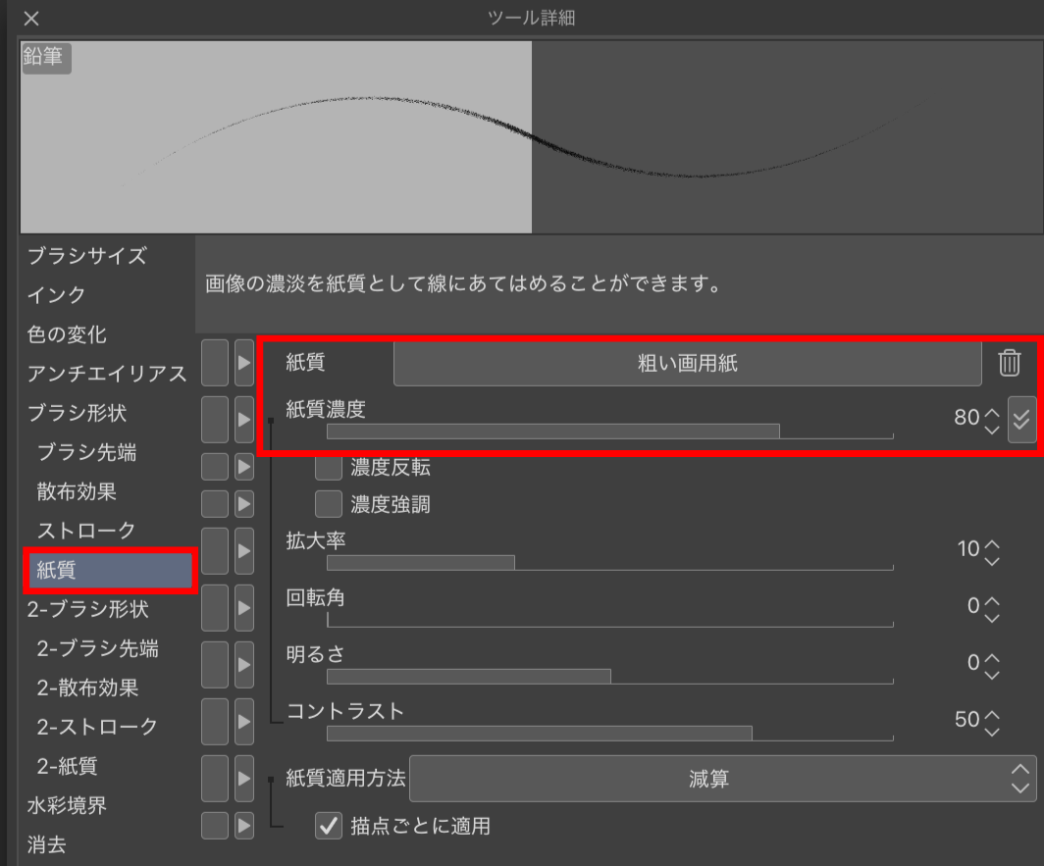Enable the 濃度強調 checkbox
Image resolution: width=1044 pixels, height=866 pixels.
click(329, 504)
